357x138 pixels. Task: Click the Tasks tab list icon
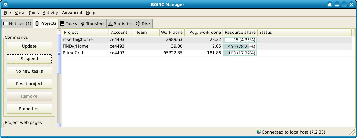coord(62,24)
